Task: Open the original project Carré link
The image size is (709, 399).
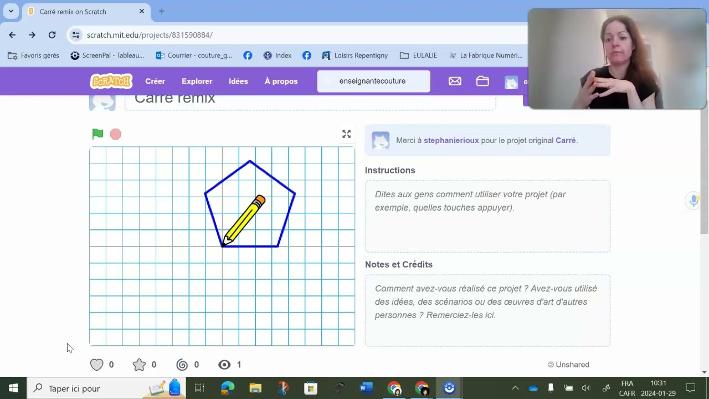Action: pyautogui.click(x=566, y=140)
